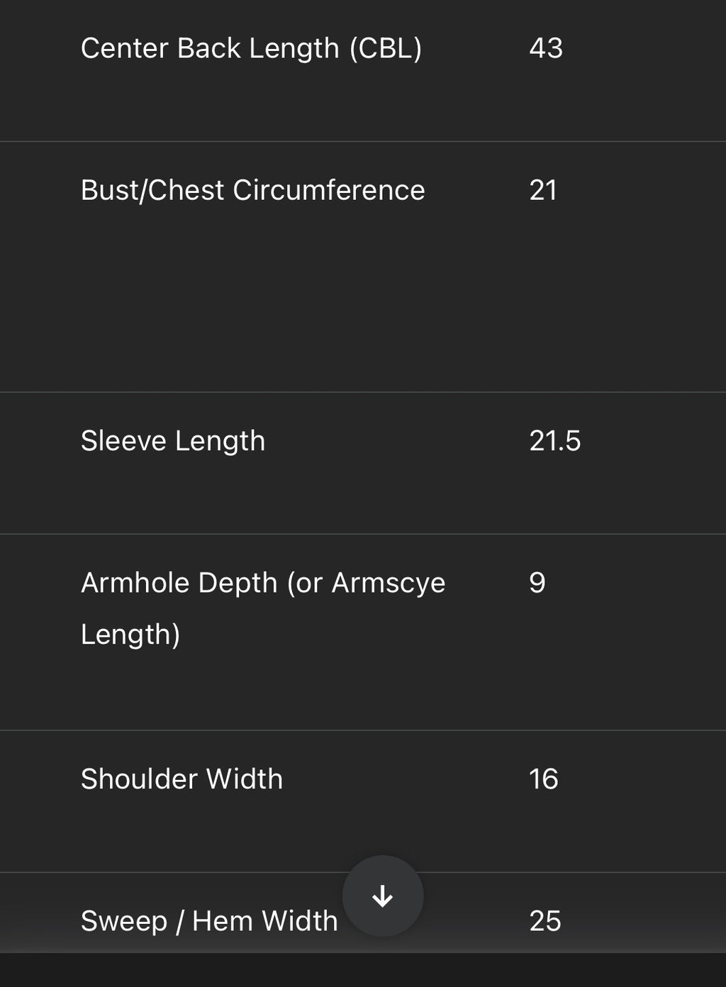This screenshot has width=726, height=987.
Task: Tap the second-line text "Length)" under Armhole
Action: coord(130,634)
